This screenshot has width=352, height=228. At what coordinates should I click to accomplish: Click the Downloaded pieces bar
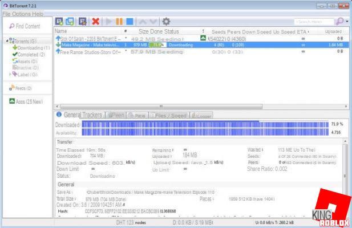pos(205,124)
